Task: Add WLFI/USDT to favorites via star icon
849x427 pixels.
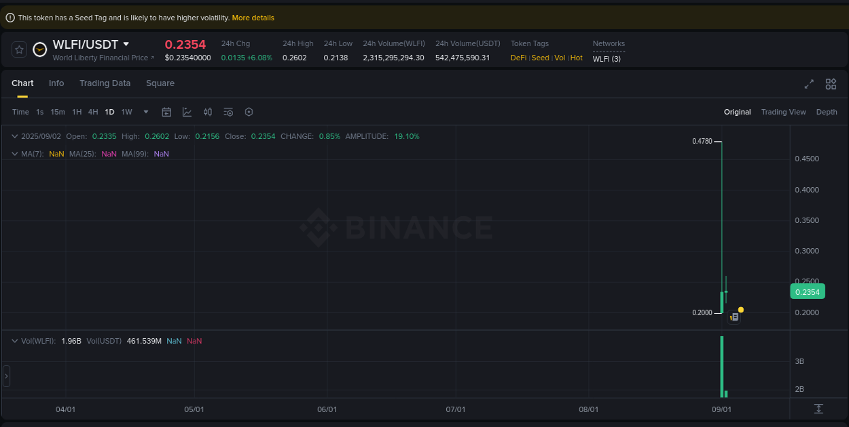Action: point(19,49)
